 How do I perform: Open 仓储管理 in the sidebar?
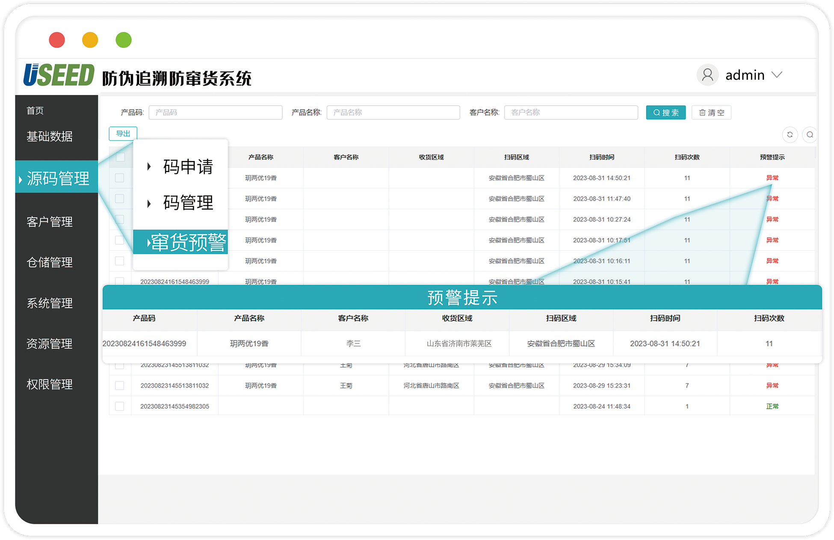pyautogui.click(x=50, y=262)
